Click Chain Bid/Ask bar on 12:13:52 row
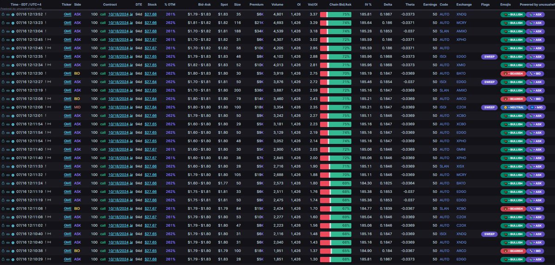 point(336,14)
